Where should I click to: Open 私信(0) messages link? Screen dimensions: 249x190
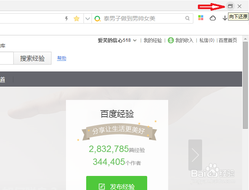coord(207,40)
